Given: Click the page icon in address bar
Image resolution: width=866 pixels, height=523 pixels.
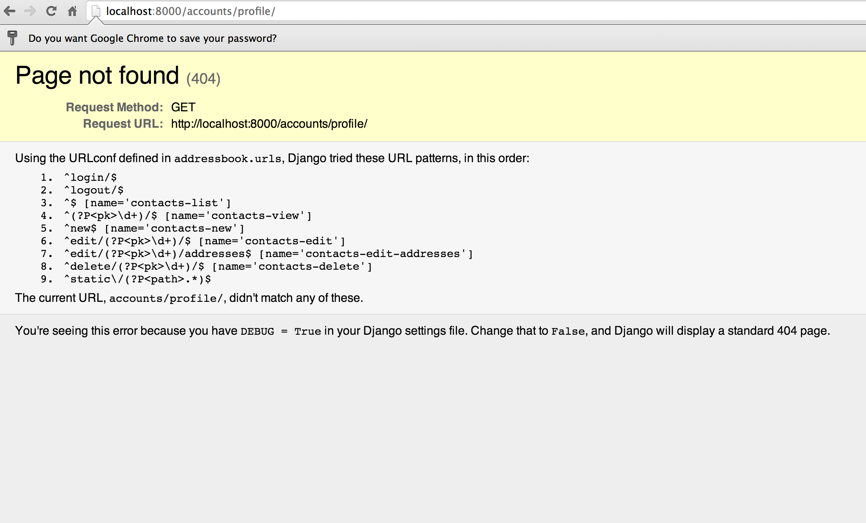Looking at the screenshot, I should 96,11.
